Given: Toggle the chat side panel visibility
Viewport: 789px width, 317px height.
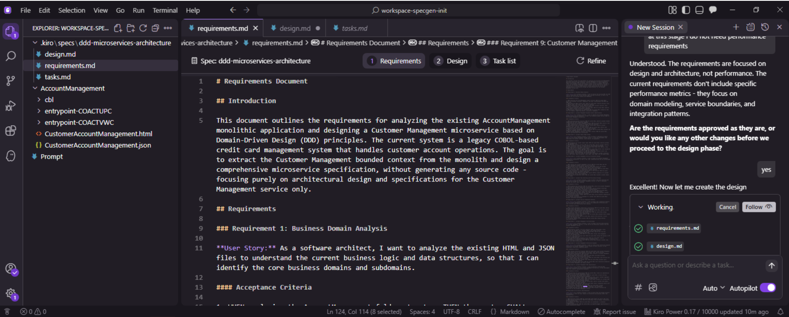Looking at the screenshot, I should pyautogui.click(x=713, y=10).
